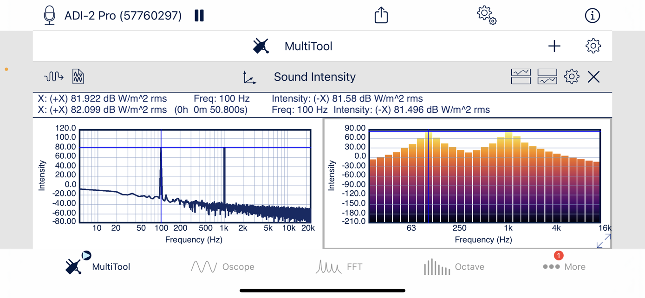Tap the microphone input source icon
The image size is (645, 298).
(49, 16)
